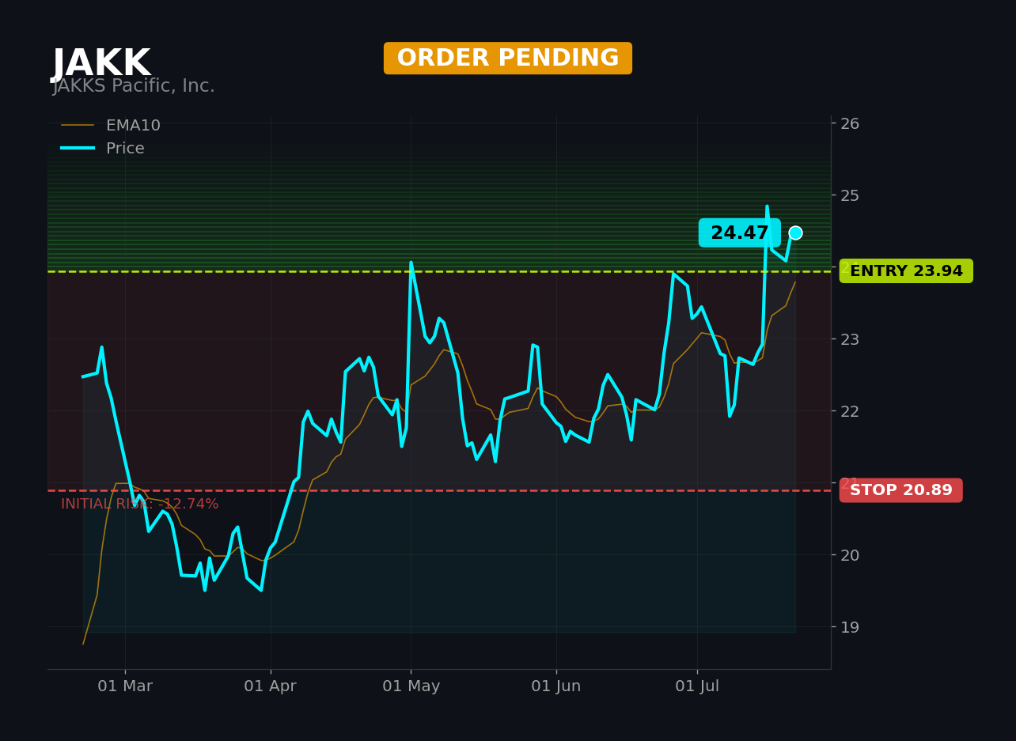Click the 26 price axis label
The image size is (1016, 741).
point(850,123)
